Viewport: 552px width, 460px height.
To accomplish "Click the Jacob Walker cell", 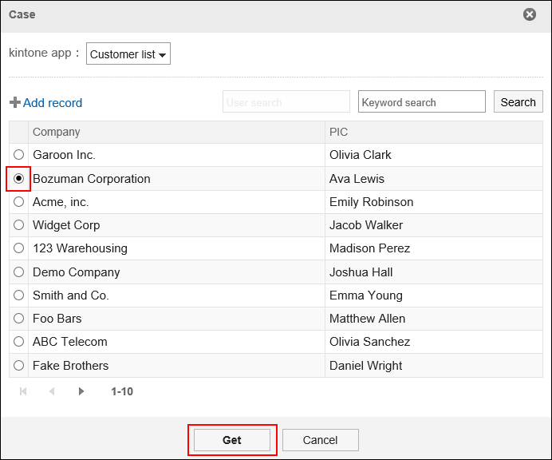I will click(x=434, y=225).
